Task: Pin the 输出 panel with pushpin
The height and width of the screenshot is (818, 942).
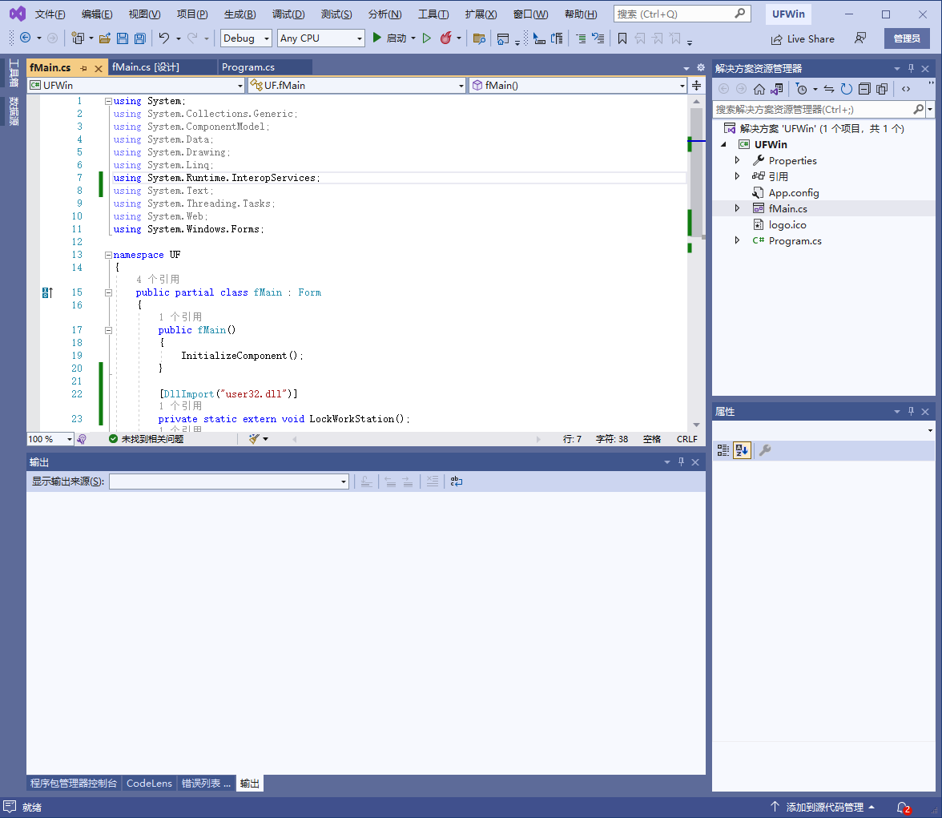Action: point(681,461)
